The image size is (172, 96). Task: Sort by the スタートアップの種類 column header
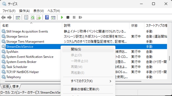(156, 26)
